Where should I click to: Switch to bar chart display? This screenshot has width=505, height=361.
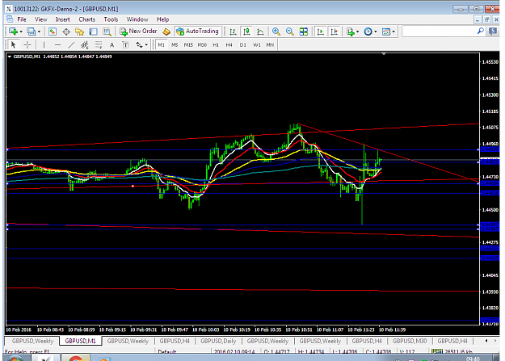233,31
